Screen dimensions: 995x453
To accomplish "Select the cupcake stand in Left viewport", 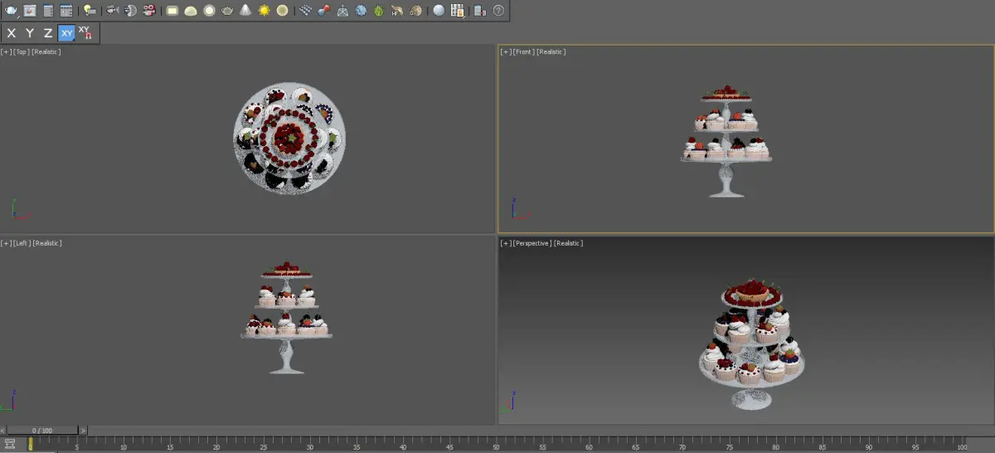I will (x=287, y=318).
